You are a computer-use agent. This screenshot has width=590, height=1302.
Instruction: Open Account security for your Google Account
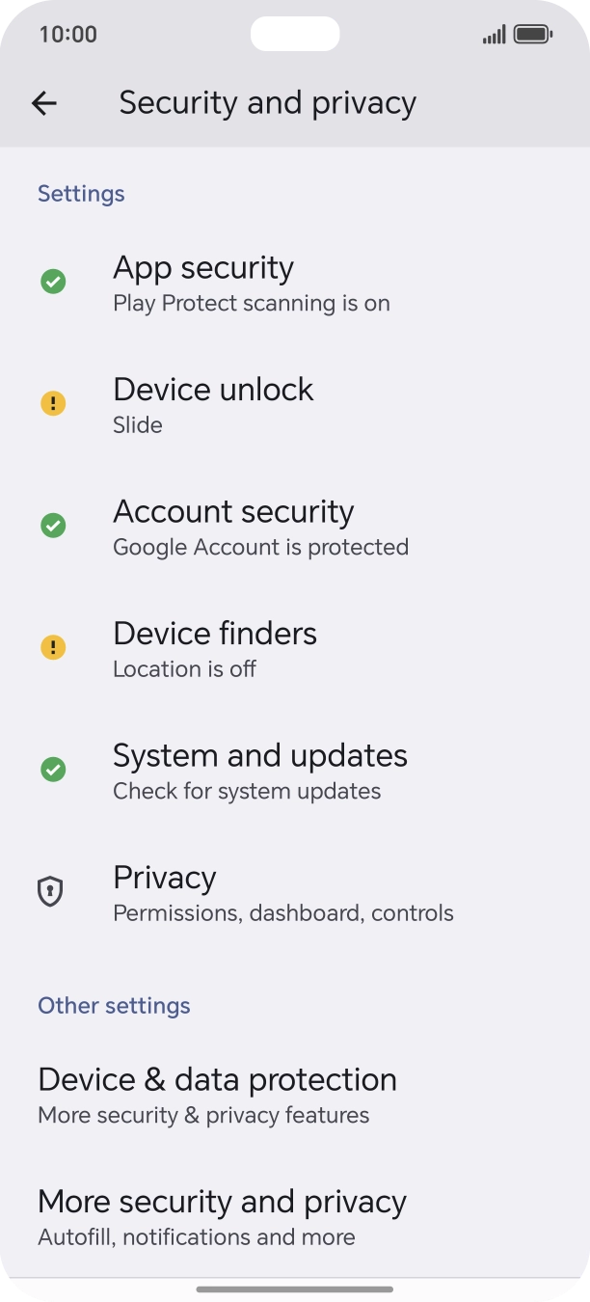[x=260, y=526]
